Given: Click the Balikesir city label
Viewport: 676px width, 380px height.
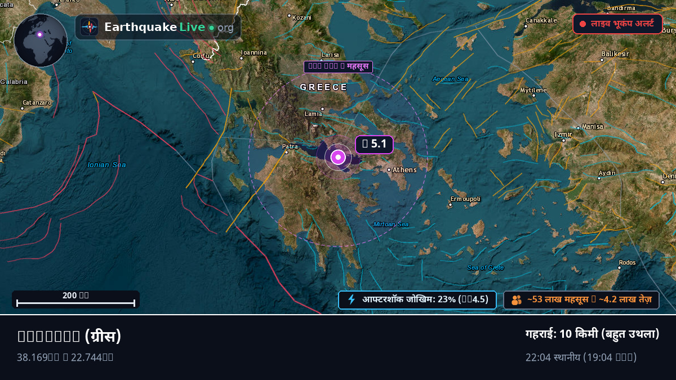Looking at the screenshot, I should pos(615,54).
